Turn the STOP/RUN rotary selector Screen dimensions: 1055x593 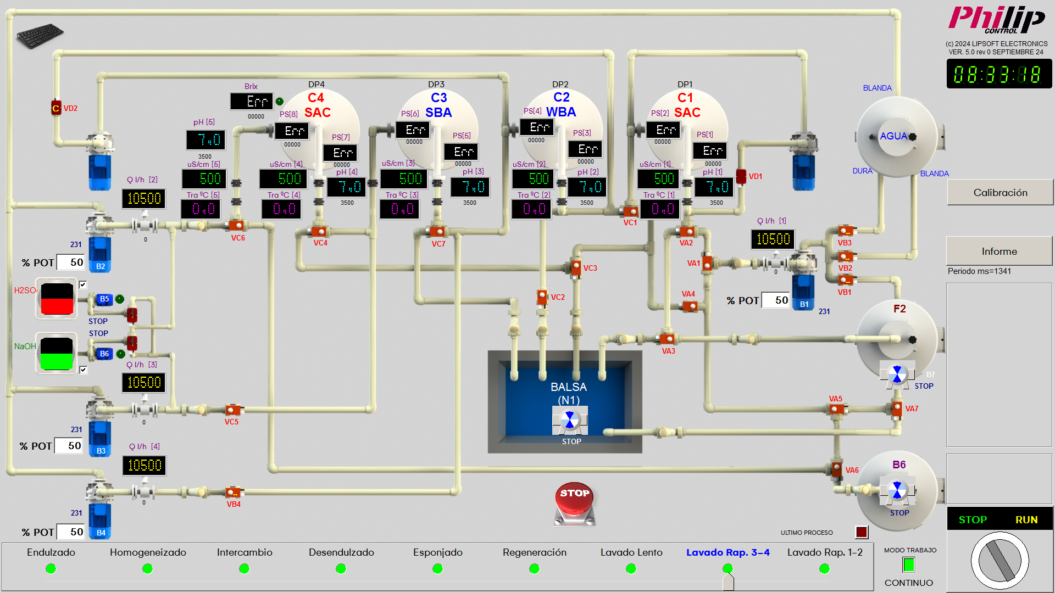click(x=1000, y=561)
